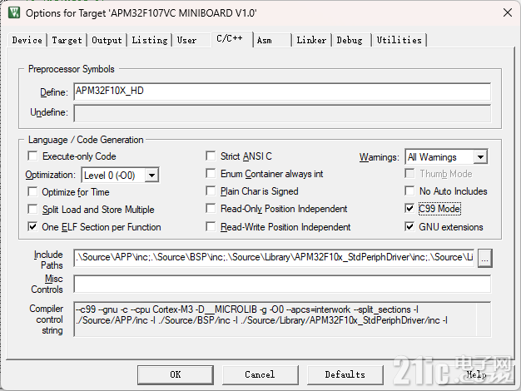Click the Undefine input field

(x=282, y=113)
